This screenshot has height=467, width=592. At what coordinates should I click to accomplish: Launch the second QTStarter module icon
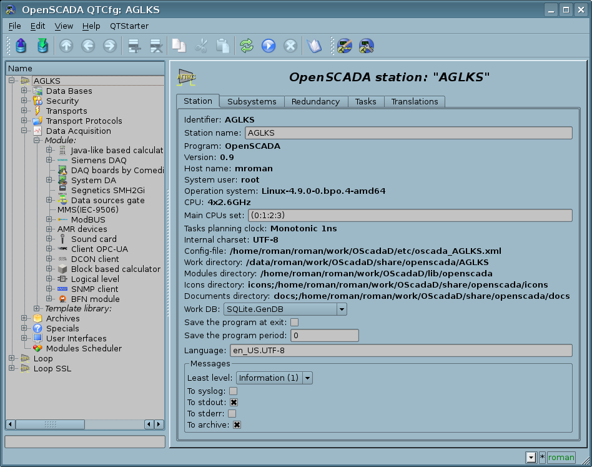point(366,46)
